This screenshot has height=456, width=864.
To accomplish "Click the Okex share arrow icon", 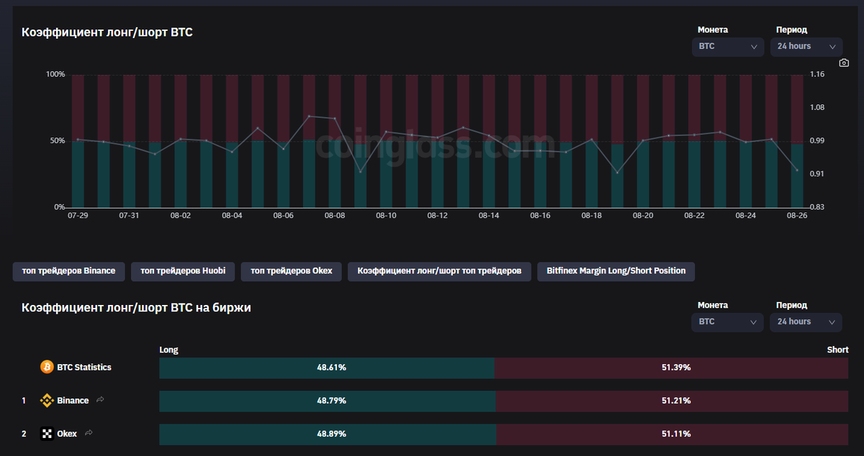I will [x=89, y=433].
